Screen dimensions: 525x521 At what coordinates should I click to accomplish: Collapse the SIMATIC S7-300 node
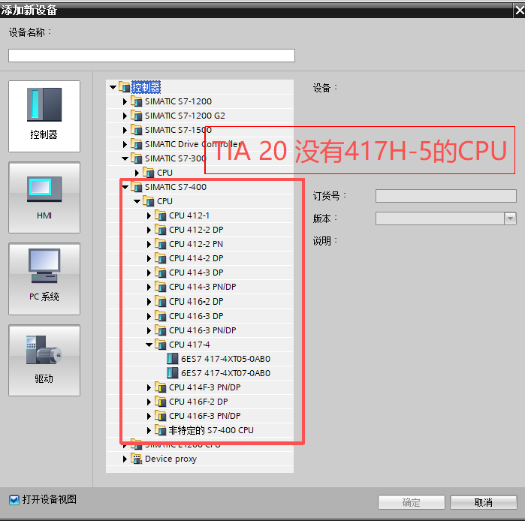pos(125,158)
